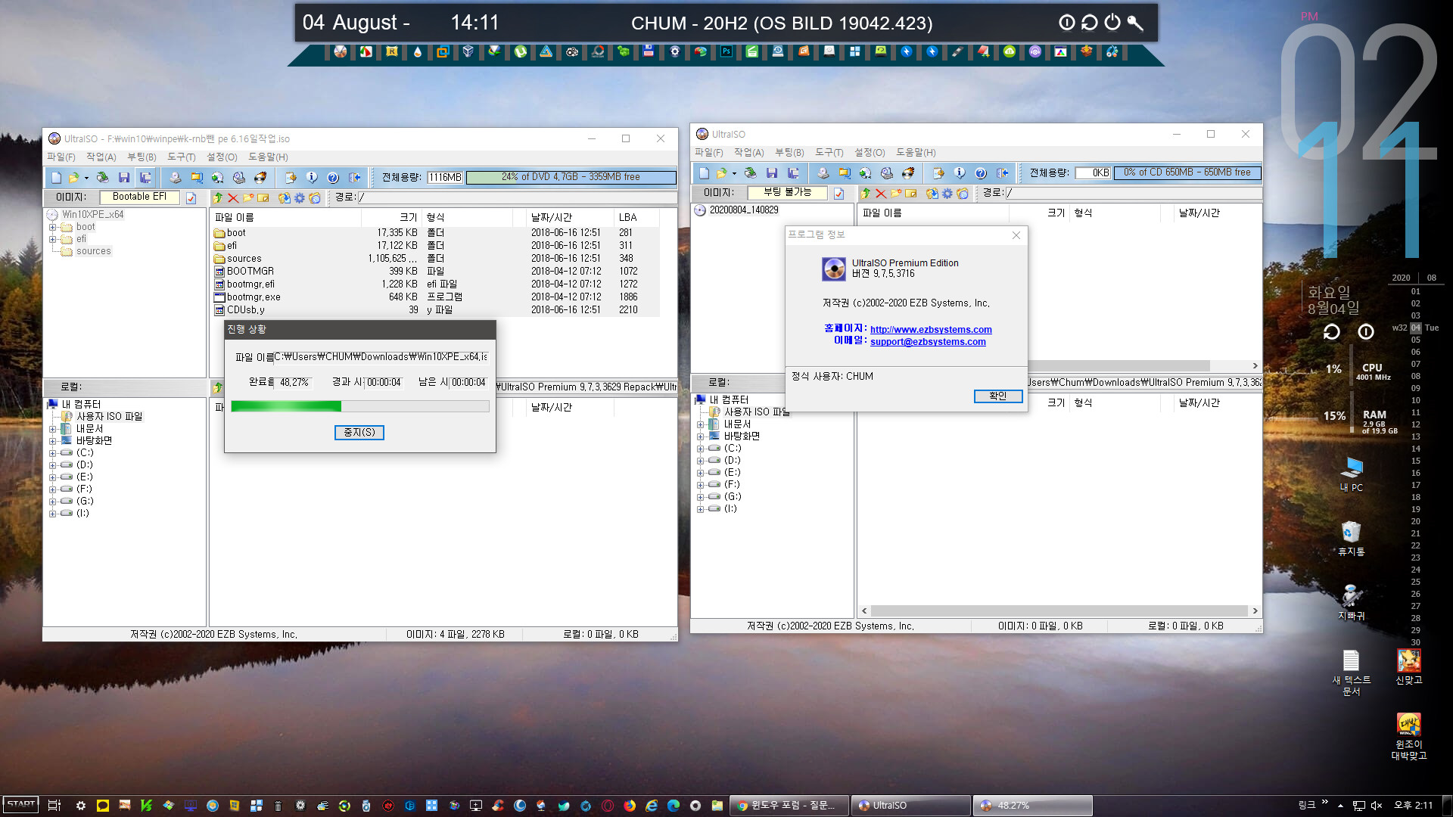The height and width of the screenshot is (817, 1453).
Task: Click support@ezbsystems.com email link
Action: tap(928, 342)
